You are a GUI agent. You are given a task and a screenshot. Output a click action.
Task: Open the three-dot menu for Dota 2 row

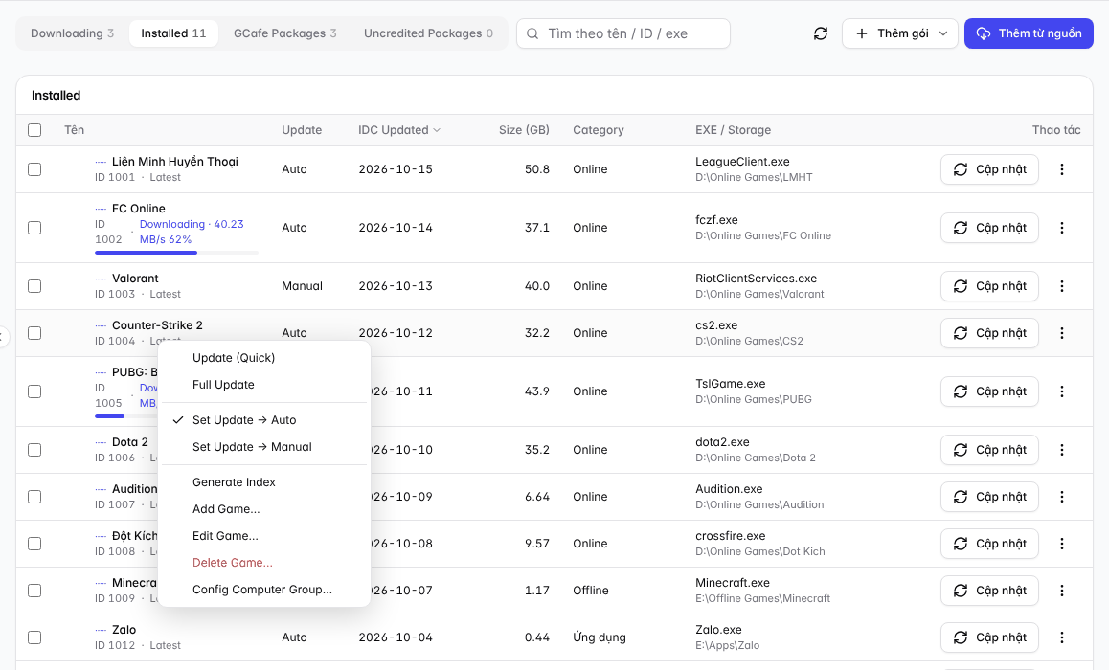(1062, 450)
